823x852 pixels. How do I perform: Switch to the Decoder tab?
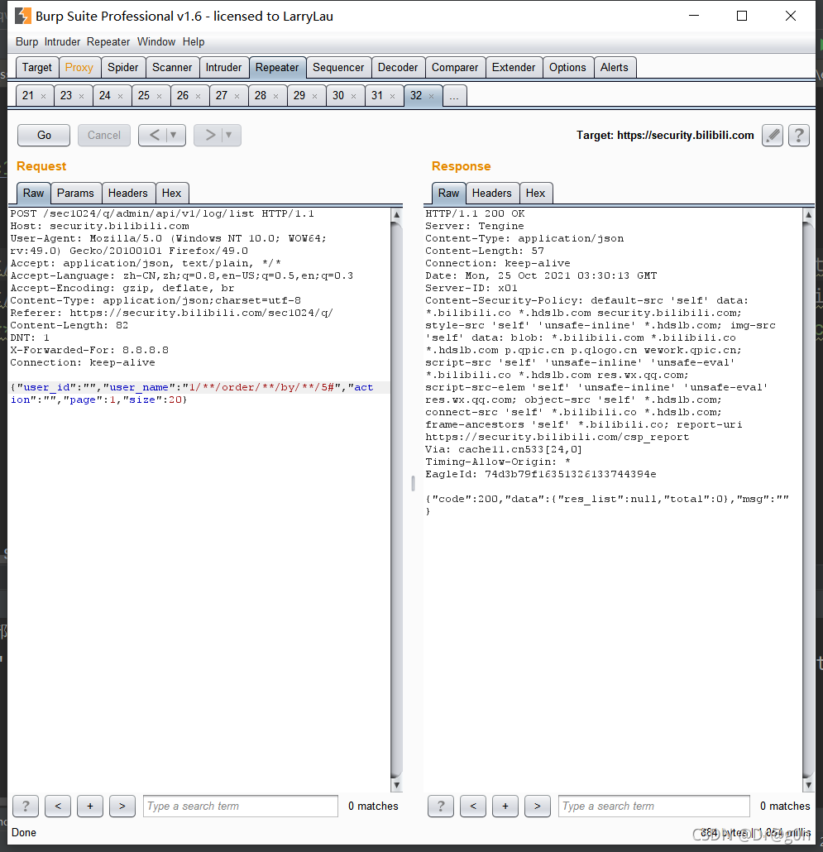(398, 67)
